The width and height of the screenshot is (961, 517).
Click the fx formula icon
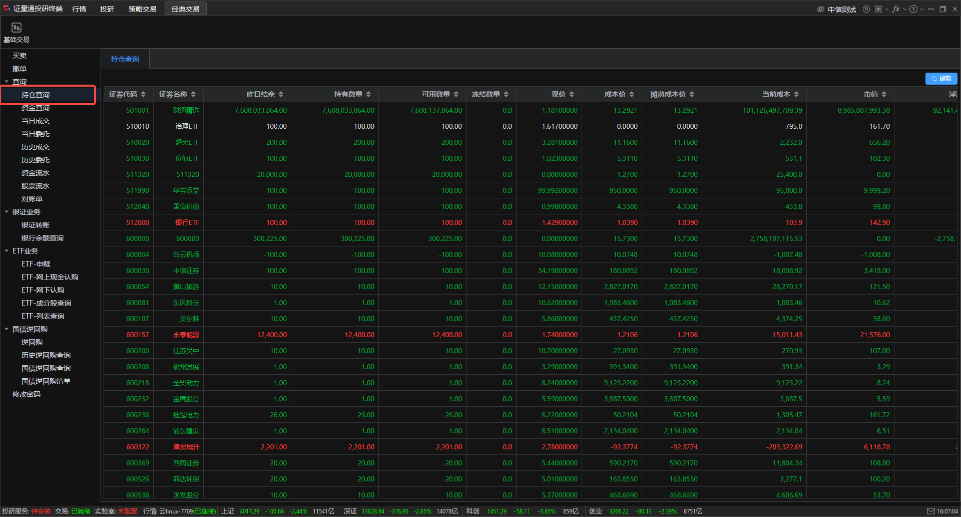(896, 9)
